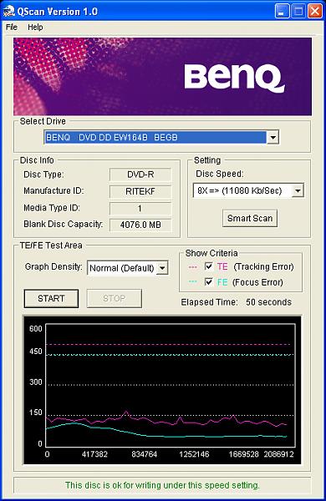326x501 pixels.
Task: Click the Blank Disc Capacity label
Action: pyautogui.click(x=63, y=225)
